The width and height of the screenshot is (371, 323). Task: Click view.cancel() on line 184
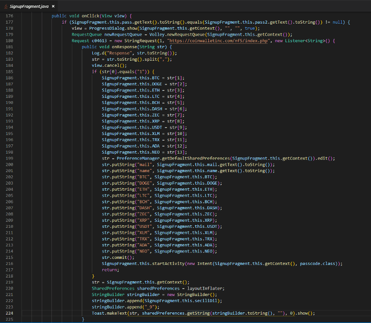[x=109, y=65]
